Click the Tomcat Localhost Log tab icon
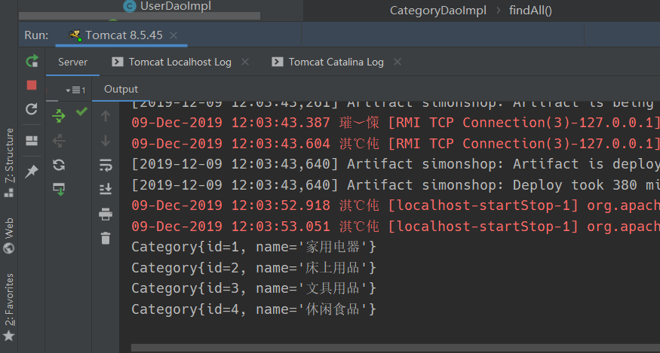This screenshot has height=353, width=660. pos(118,62)
